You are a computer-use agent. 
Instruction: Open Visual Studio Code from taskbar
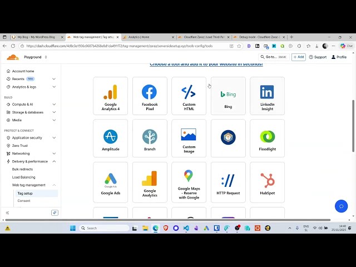186,228
